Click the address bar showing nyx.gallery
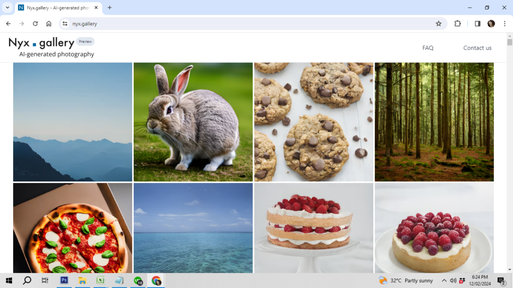 [x=250, y=23]
